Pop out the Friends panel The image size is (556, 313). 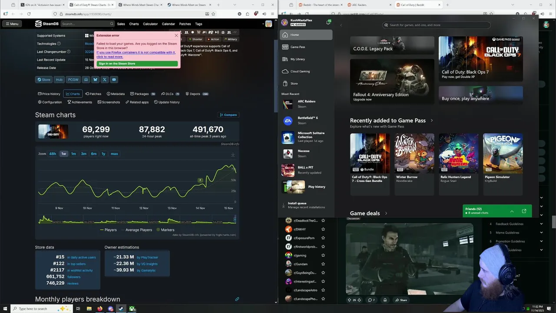(x=524, y=211)
